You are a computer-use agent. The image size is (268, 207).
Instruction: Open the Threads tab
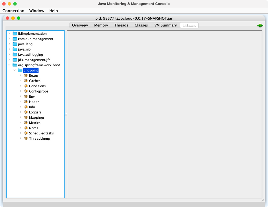pos(121,25)
